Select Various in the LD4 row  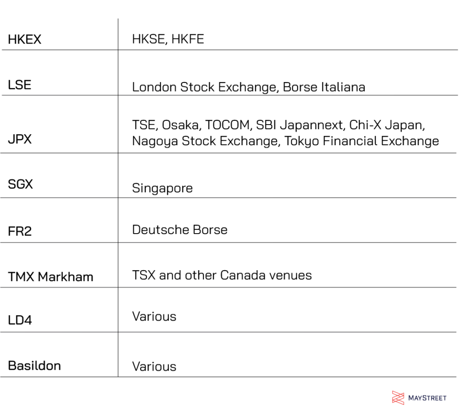pyautogui.click(x=154, y=317)
